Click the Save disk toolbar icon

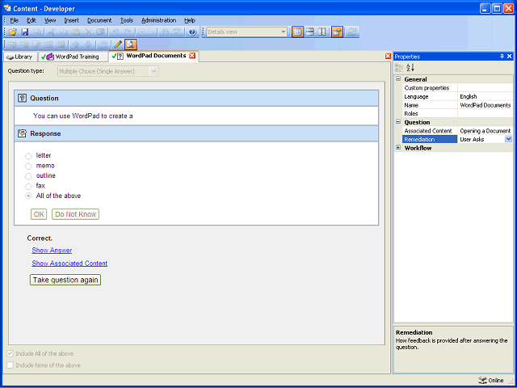(25, 32)
